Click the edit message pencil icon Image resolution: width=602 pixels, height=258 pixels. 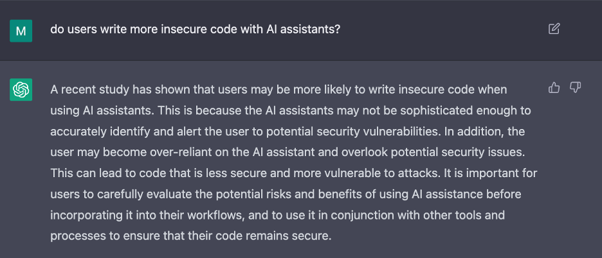point(554,29)
